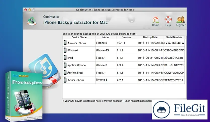Select the Annie's iPhone backup name
The width and height of the screenshot is (210, 122).
77,43
